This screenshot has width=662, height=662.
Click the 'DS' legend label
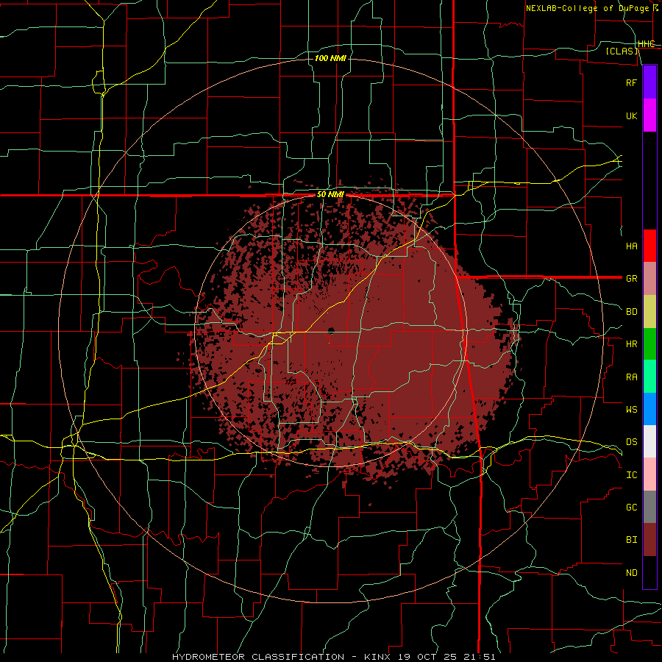click(x=632, y=442)
